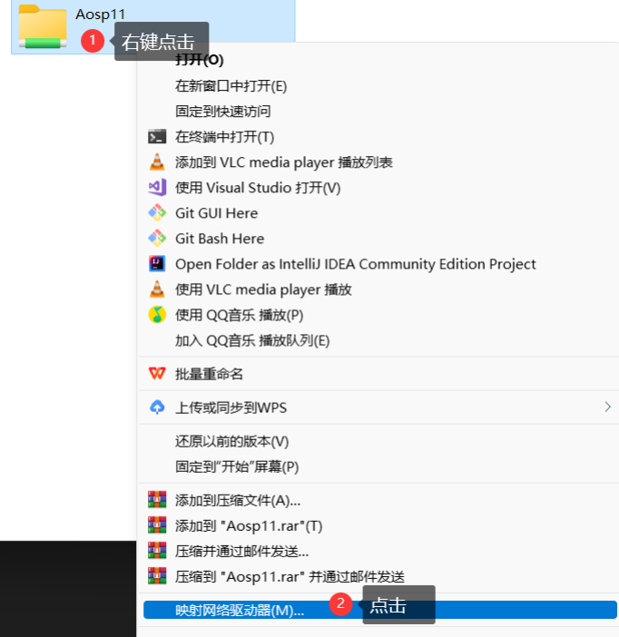Click the IntelliJ IDEA icon
619x637 pixels.
(157, 264)
